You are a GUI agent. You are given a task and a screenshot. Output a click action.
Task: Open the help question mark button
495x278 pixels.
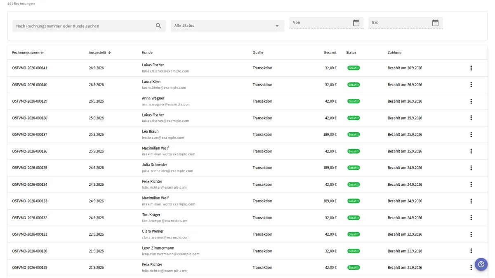481,264
